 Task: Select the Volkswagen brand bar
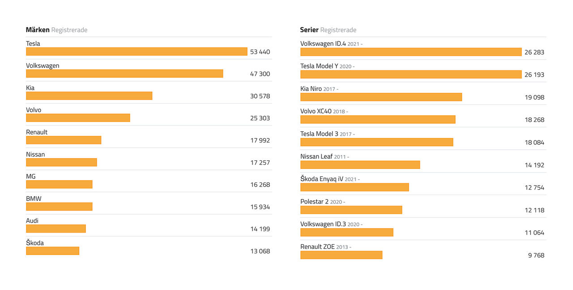[x=124, y=74]
